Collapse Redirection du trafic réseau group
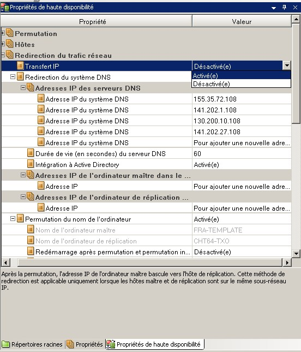Viewport: 301px width, 352px height. click(3, 55)
